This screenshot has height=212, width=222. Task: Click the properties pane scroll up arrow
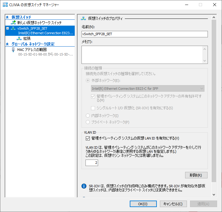coord(214,17)
